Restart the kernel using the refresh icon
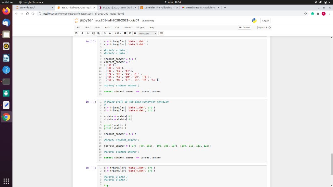 (x=130, y=33)
